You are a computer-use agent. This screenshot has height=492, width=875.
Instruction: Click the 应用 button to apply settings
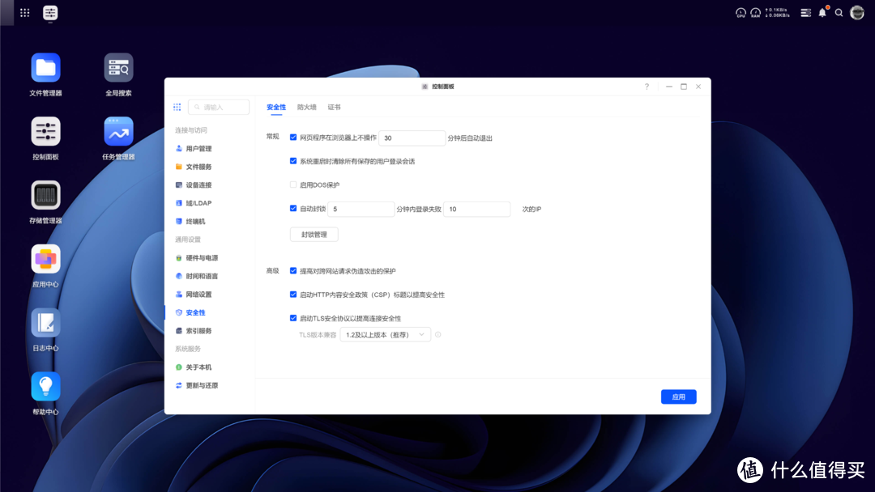[x=678, y=397]
